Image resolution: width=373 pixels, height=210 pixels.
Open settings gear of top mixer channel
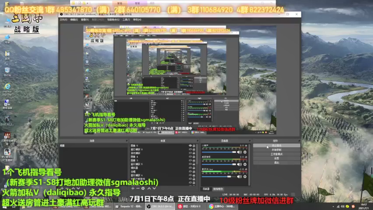coord(245,152)
